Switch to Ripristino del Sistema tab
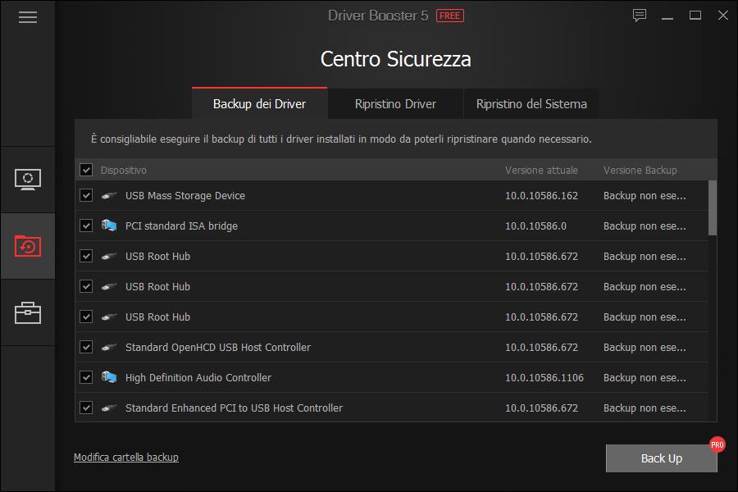The width and height of the screenshot is (738, 492). pyautogui.click(x=531, y=104)
